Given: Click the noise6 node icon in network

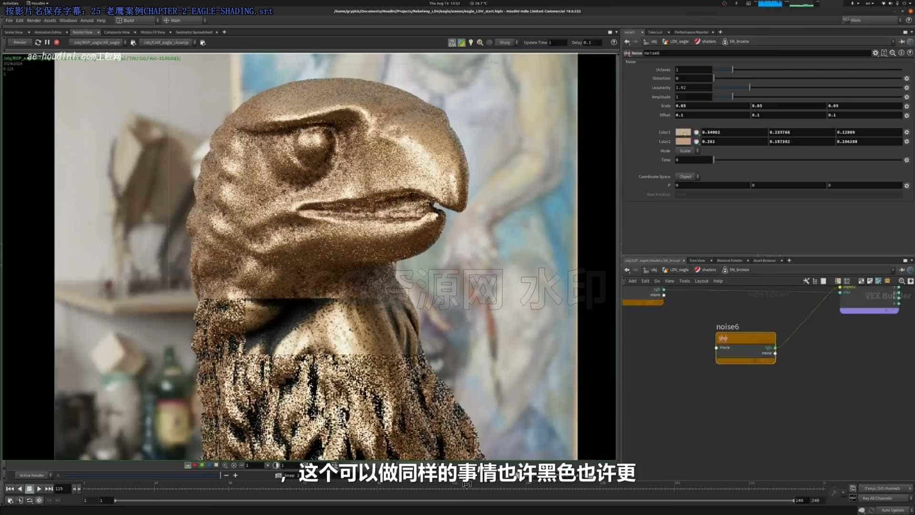Looking at the screenshot, I should point(723,339).
